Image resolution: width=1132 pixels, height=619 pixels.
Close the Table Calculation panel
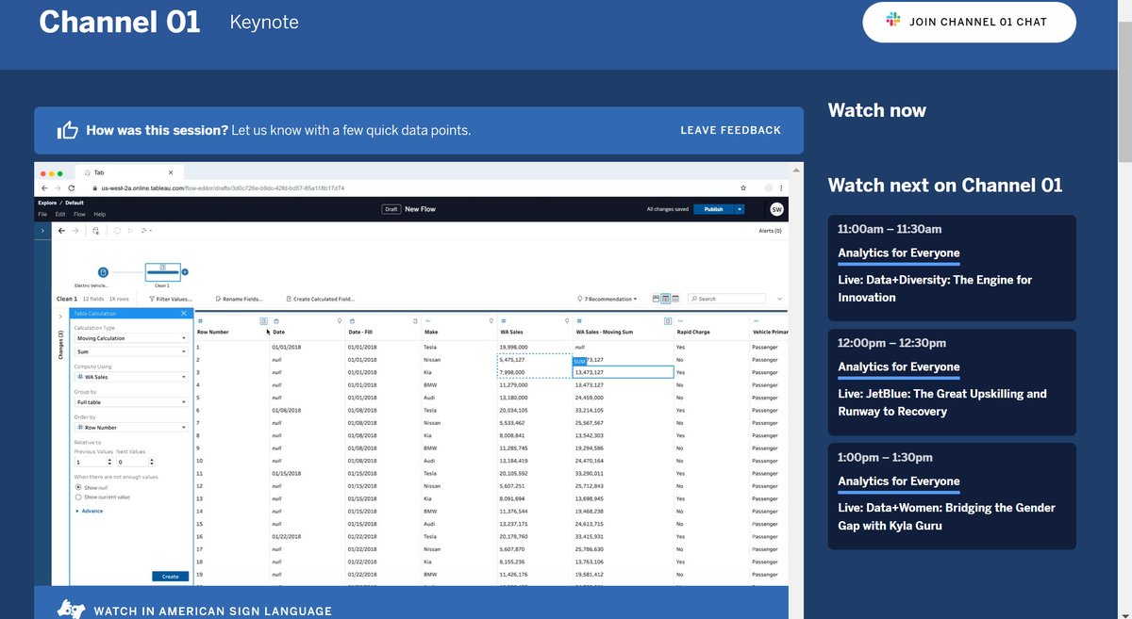coord(183,314)
